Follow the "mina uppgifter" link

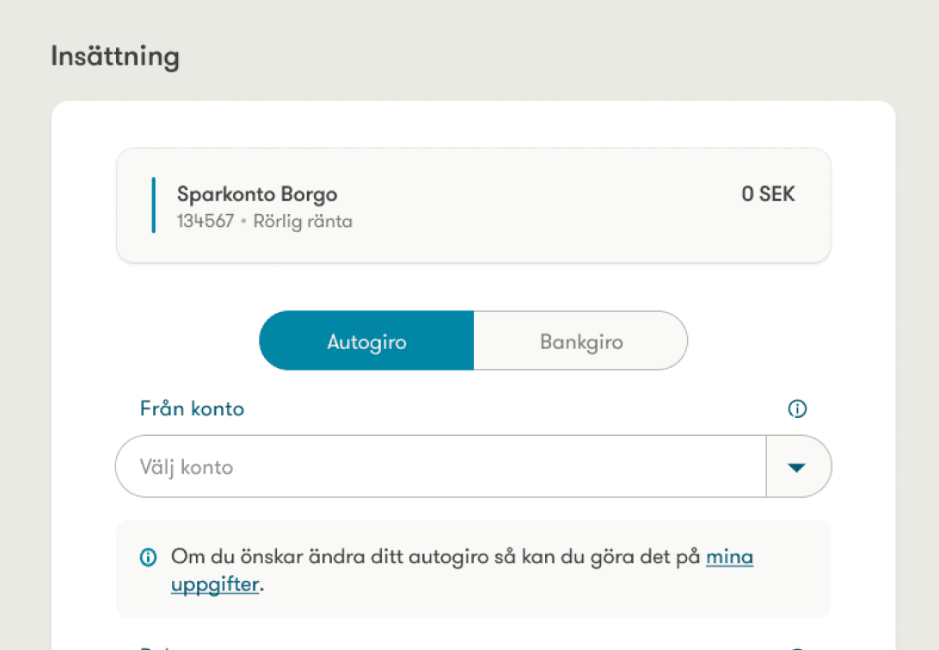[729, 557]
